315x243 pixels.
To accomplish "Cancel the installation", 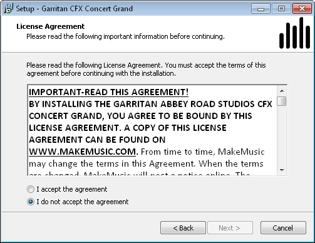I will click(283, 228).
